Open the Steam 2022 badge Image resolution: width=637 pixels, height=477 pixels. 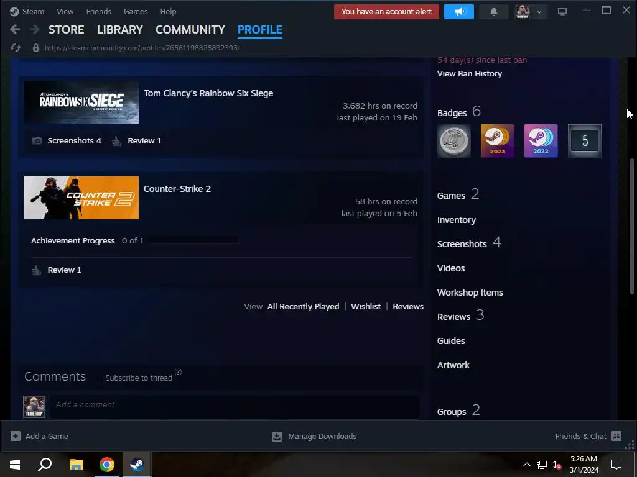click(x=541, y=141)
